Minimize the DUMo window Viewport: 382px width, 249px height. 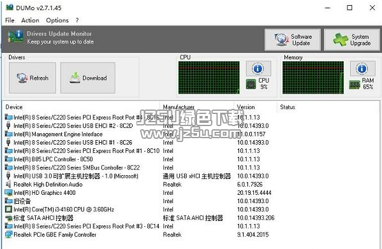tap(328, 8)
